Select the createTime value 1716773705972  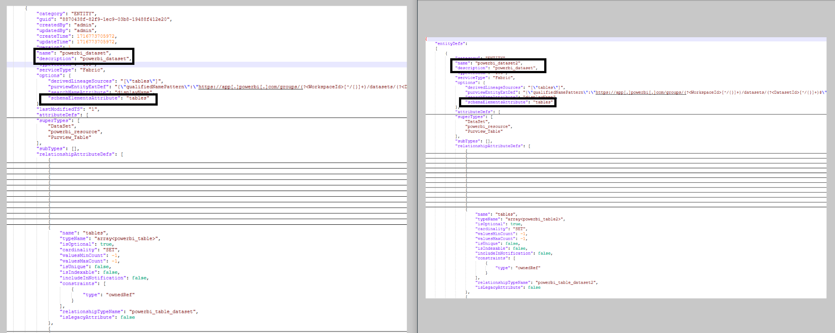96,36
